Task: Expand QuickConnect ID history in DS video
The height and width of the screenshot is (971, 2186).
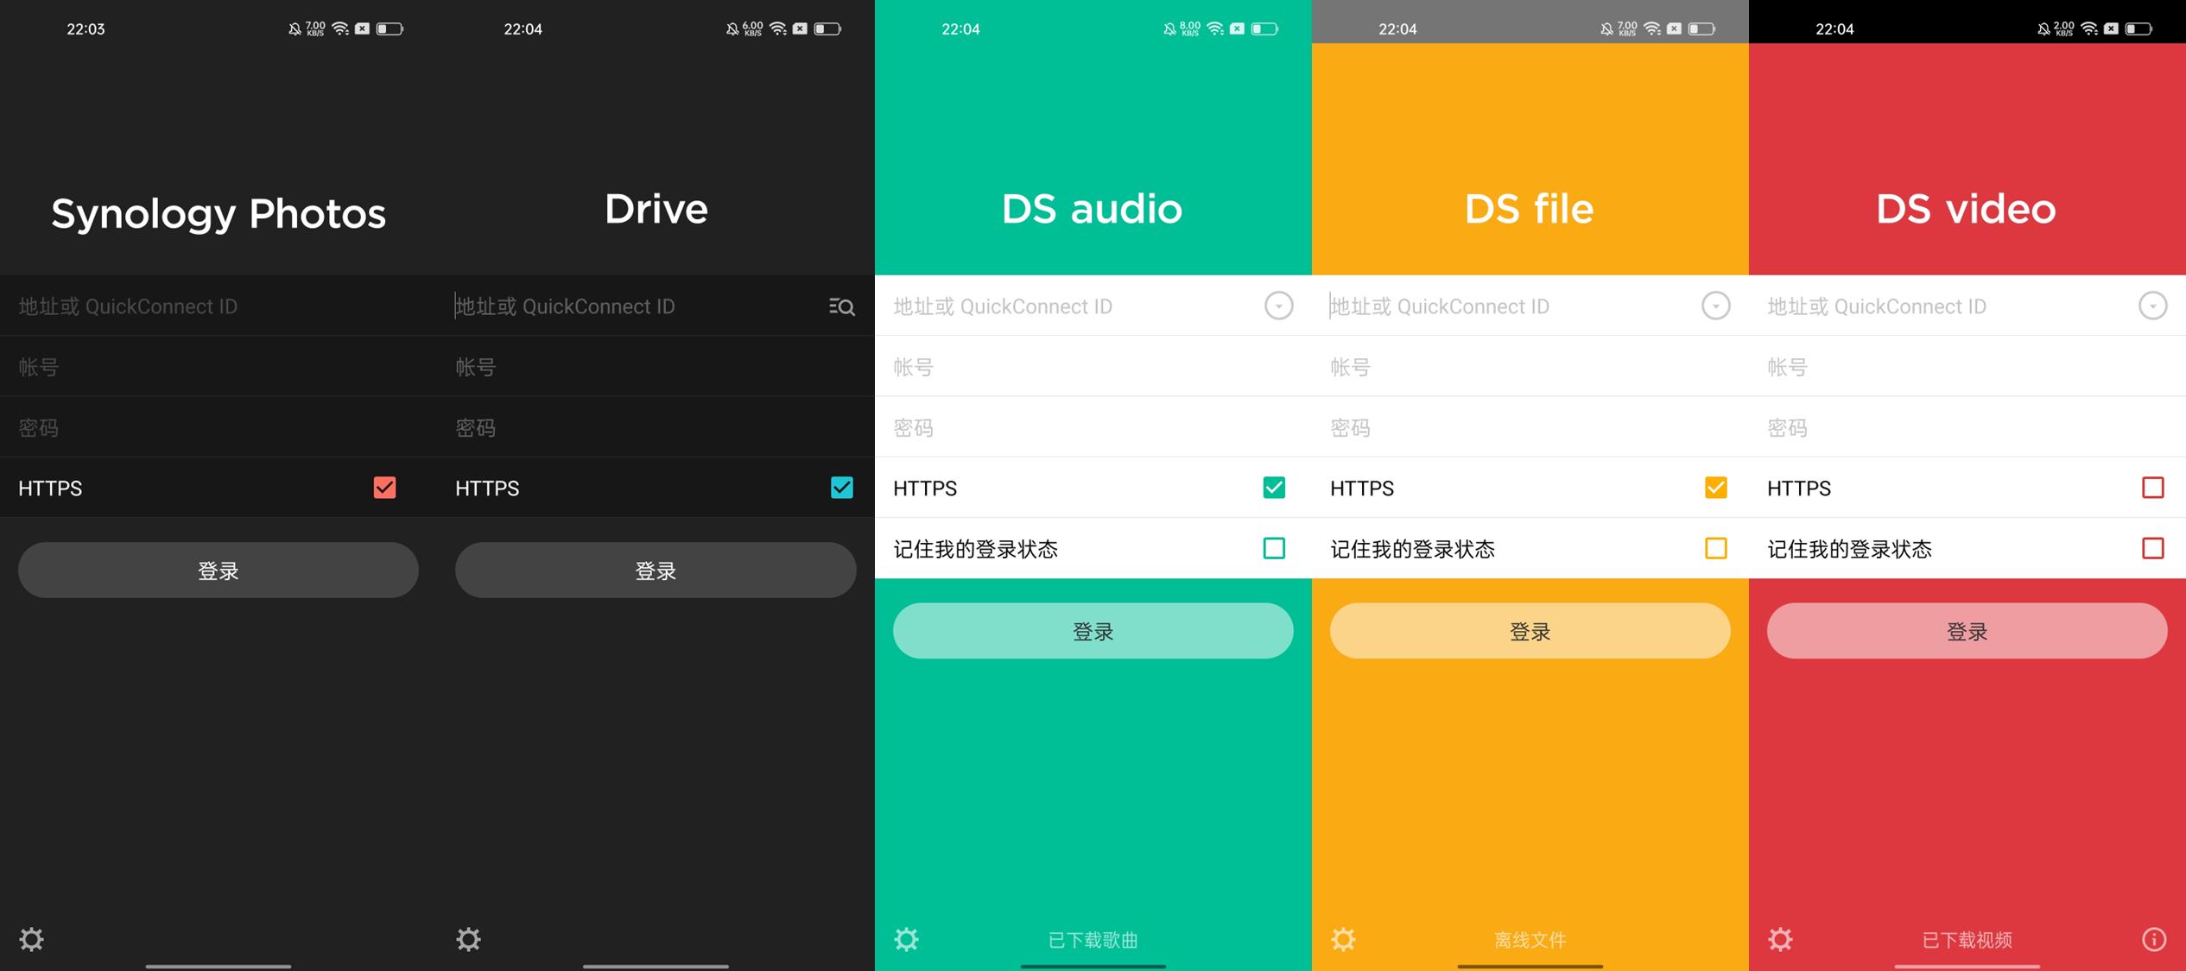Action: pyautogui.click(x=2154, y=306)
